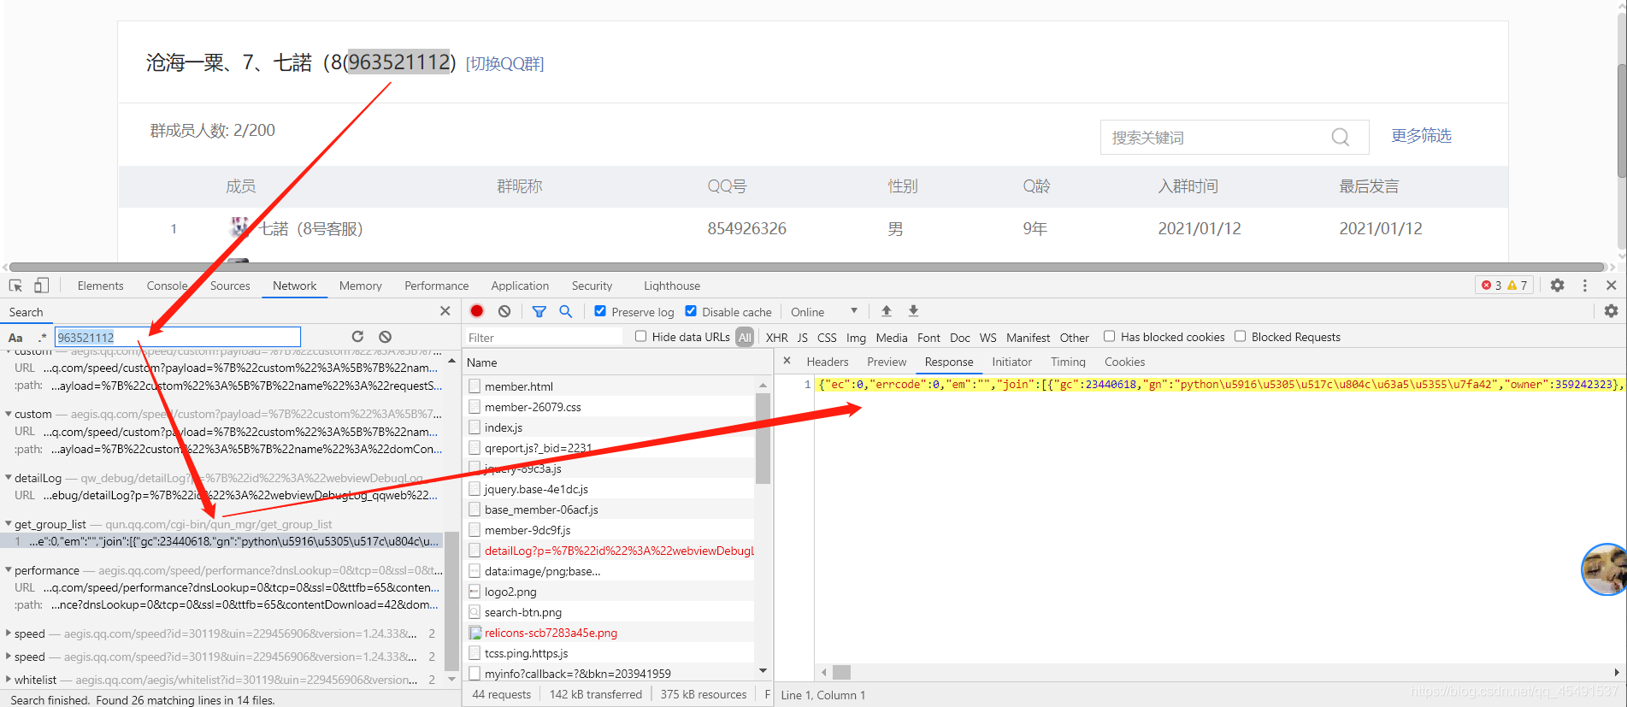1627x707 pixels.
Task: Close the Search sidebar
Action: click(x=445, y=311)
